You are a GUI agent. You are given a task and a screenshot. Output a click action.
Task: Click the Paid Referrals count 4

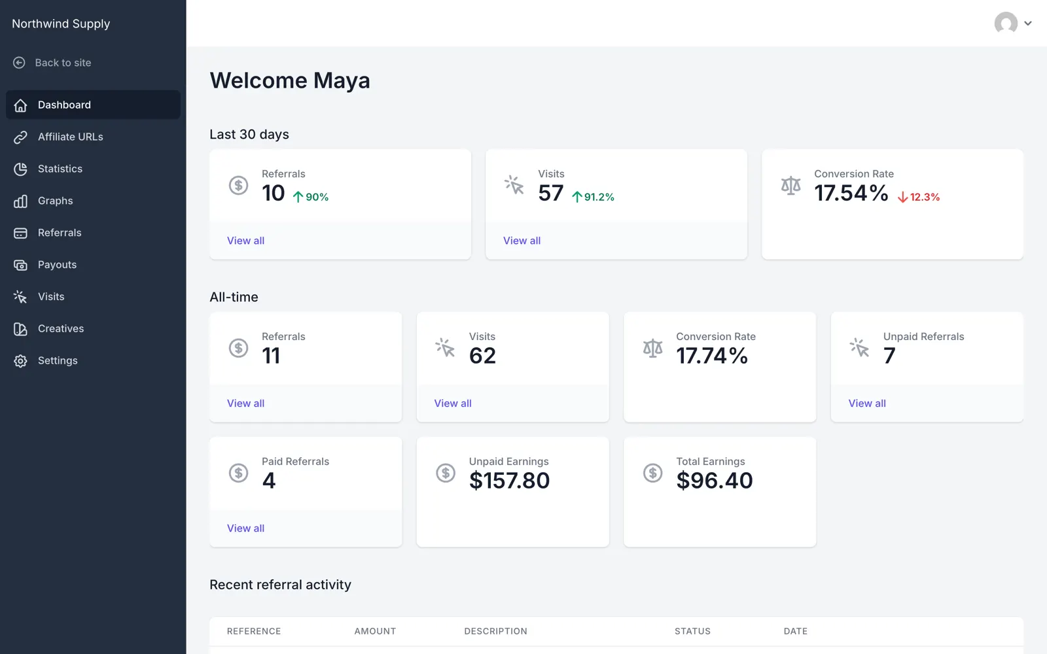pos(269,481)
